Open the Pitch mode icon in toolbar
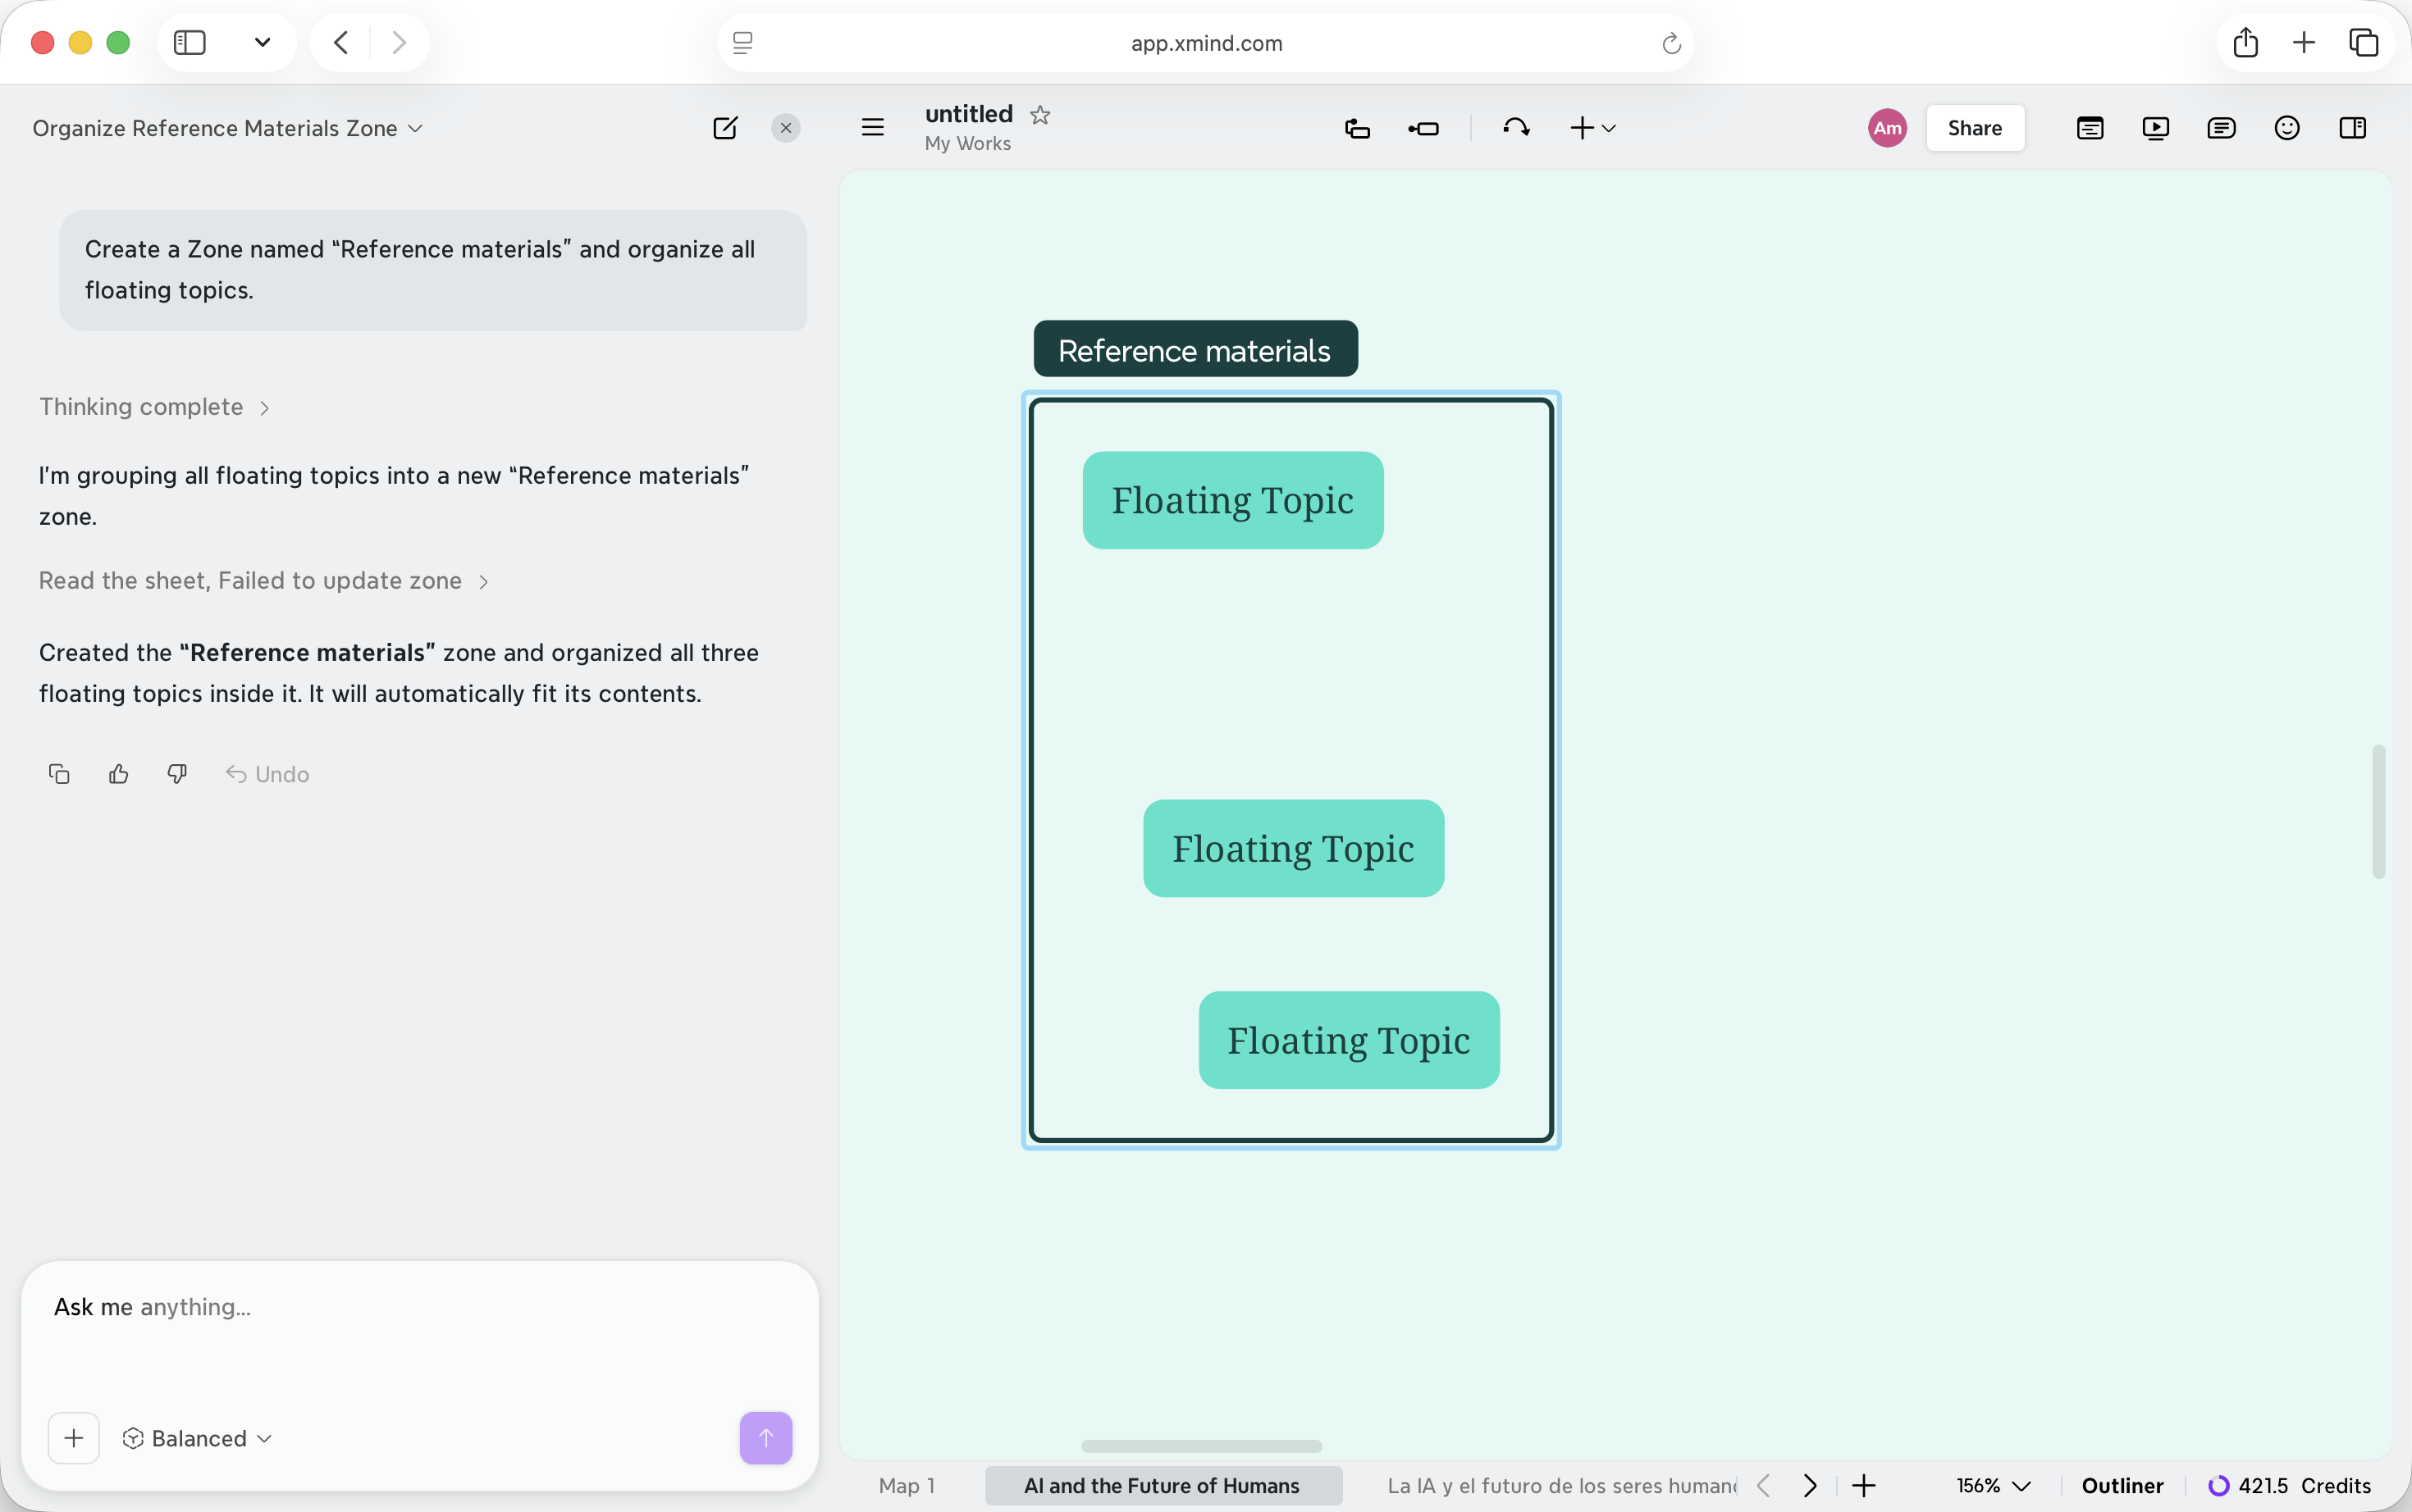The height and width of the screenshot is (1512, 2412). [2090, 128]
